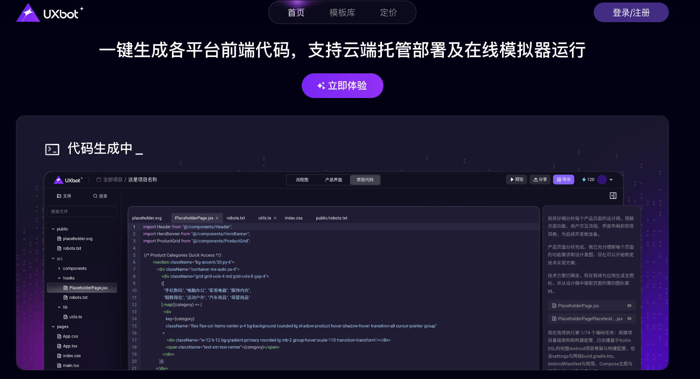Open the 搜索 panel in the sidebar

coord(100,196)
